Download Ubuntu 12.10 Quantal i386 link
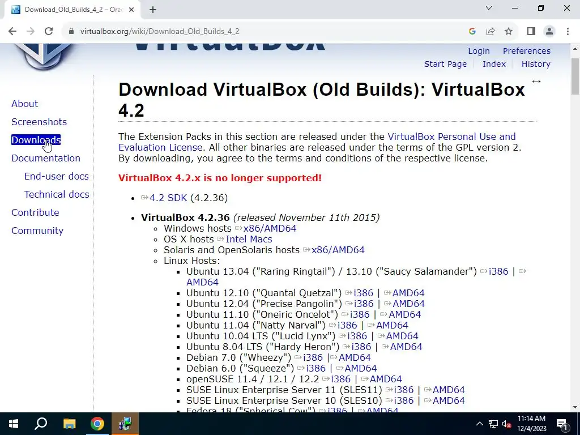580x435 pixels. 363,293
